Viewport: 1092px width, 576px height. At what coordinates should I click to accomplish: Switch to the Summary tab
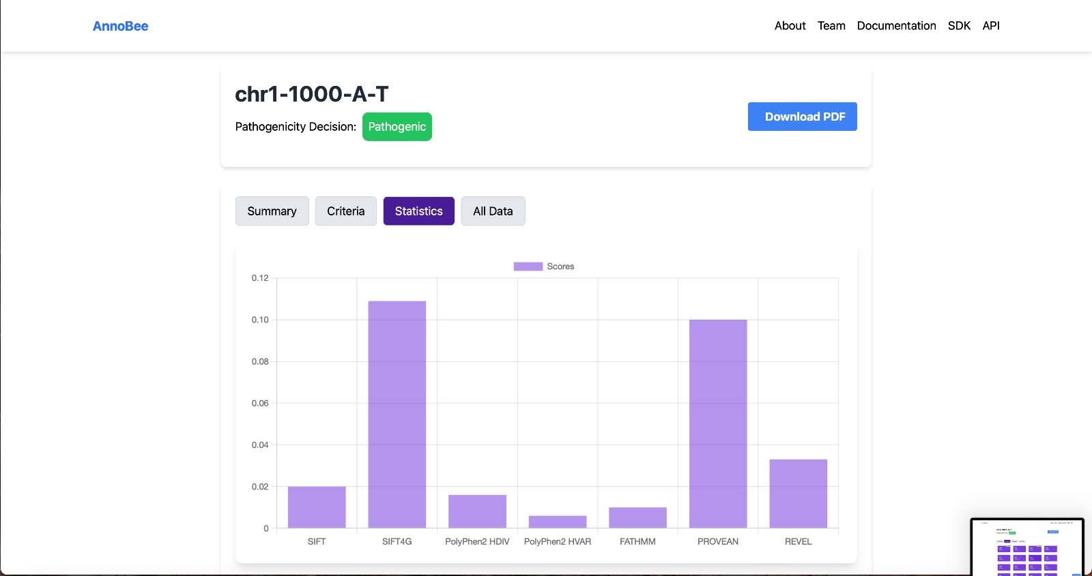pos(272,211)
